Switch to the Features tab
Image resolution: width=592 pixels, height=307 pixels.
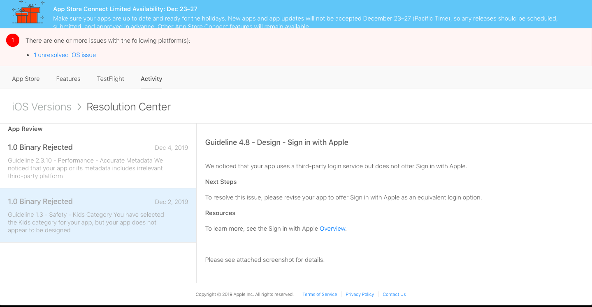coord(68,79)
